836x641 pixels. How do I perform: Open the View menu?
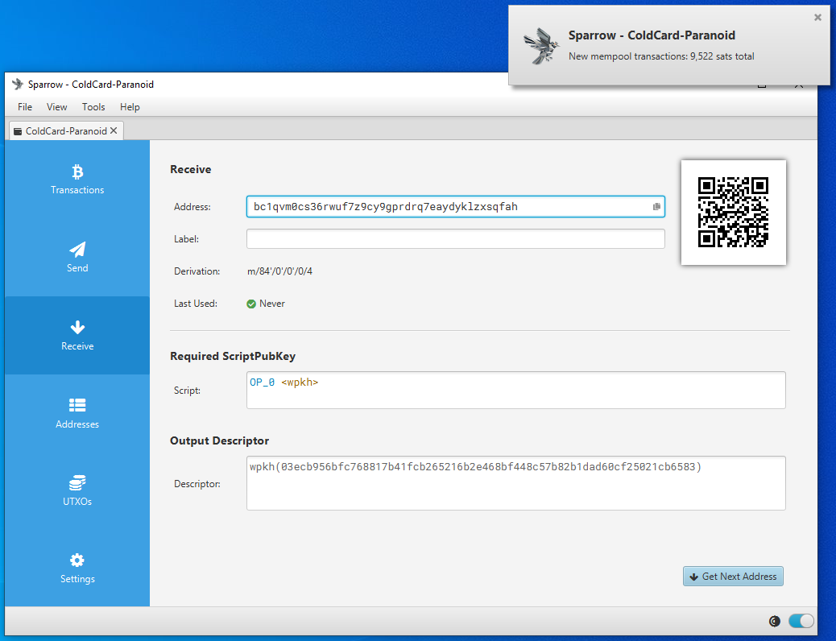56,107
